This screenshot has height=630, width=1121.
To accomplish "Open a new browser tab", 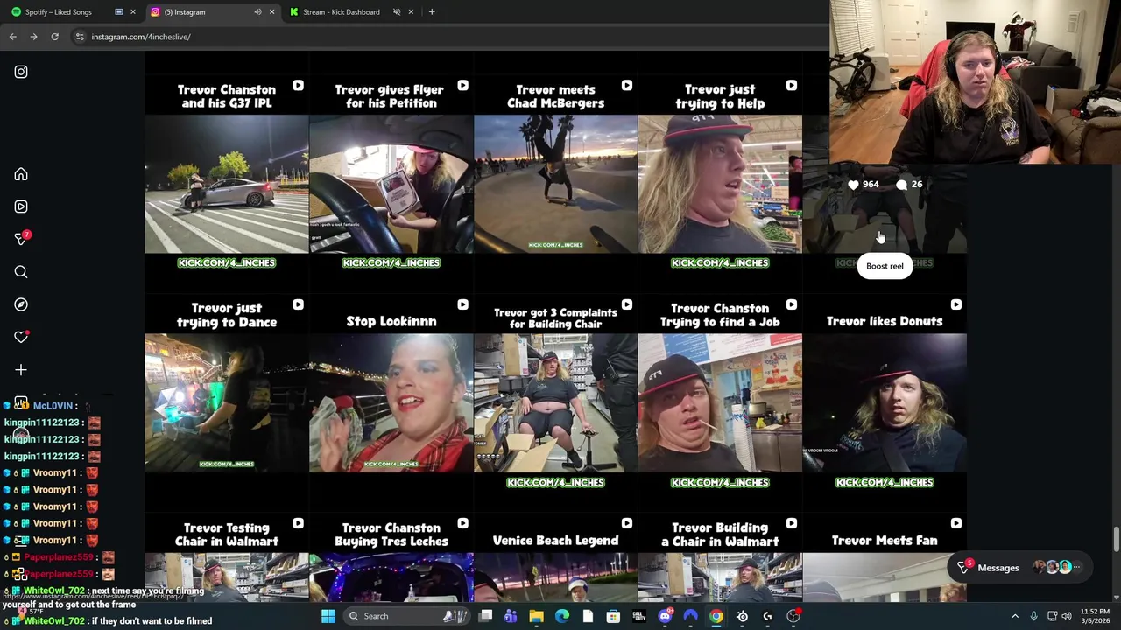I will tap(432, 12).
